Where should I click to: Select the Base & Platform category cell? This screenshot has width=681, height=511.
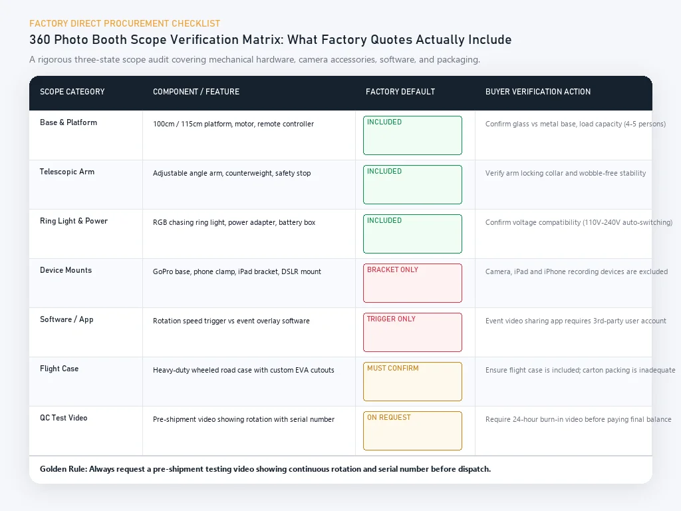(86, 135)
